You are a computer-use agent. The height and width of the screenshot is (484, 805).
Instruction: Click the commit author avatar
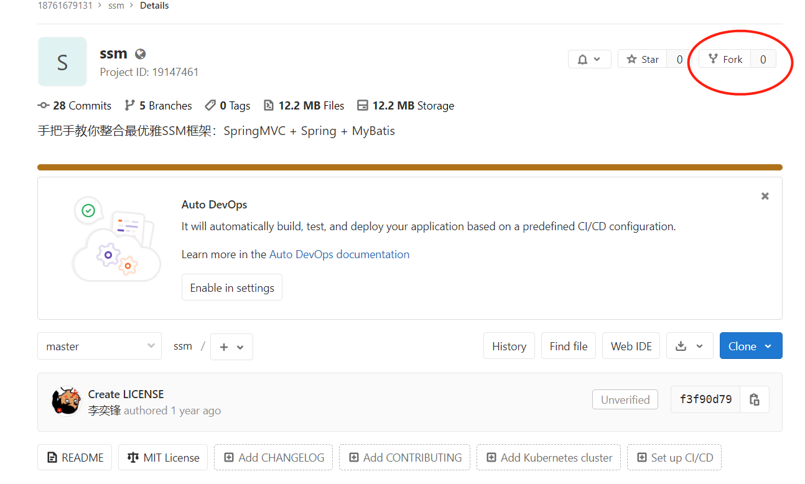click(x=67, y=401)
